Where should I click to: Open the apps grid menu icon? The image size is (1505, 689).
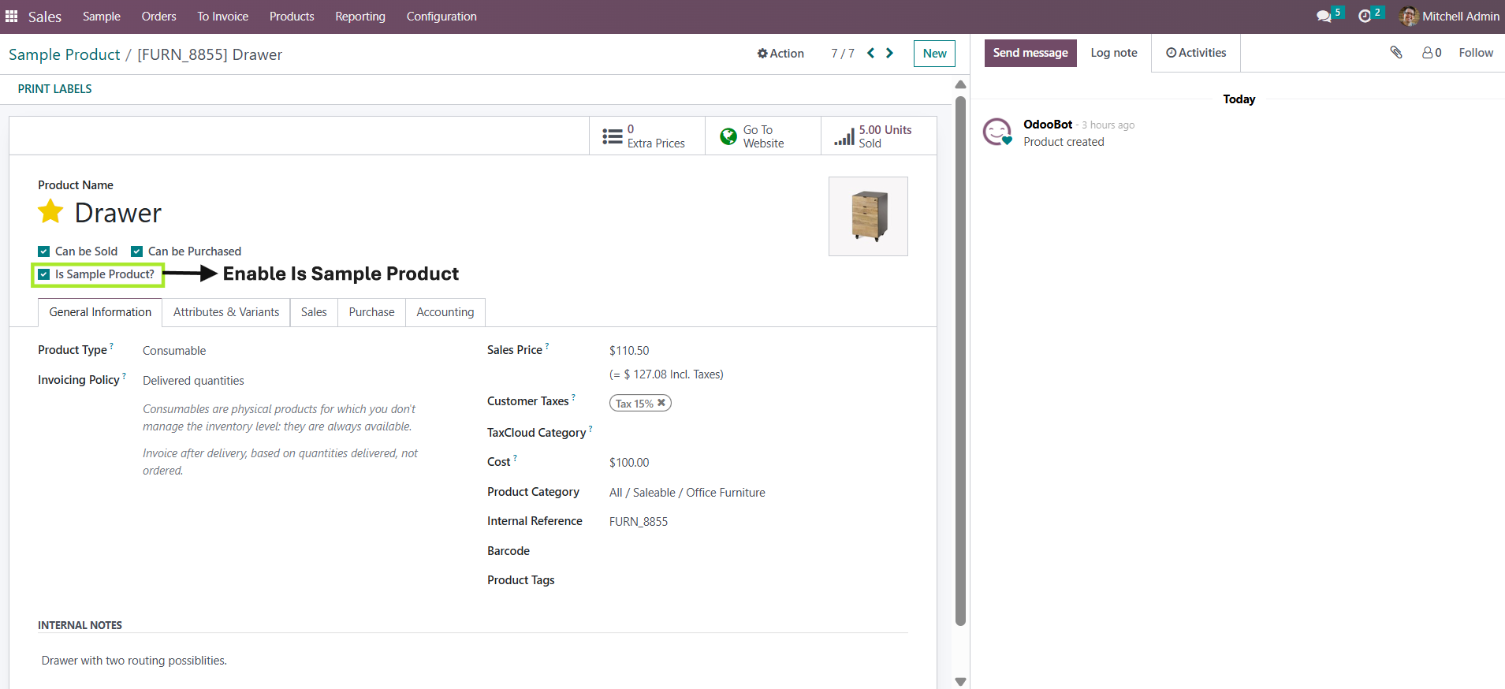pyautogui.click(x=12, y=17)
